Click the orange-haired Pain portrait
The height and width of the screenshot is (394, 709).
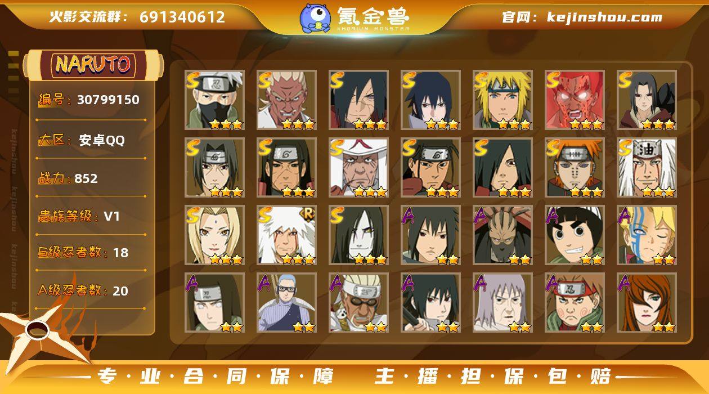point(575,167)
